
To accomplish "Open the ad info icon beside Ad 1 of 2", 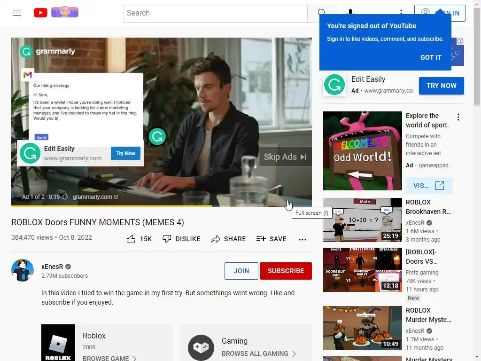I will click(x=65, y=197).
